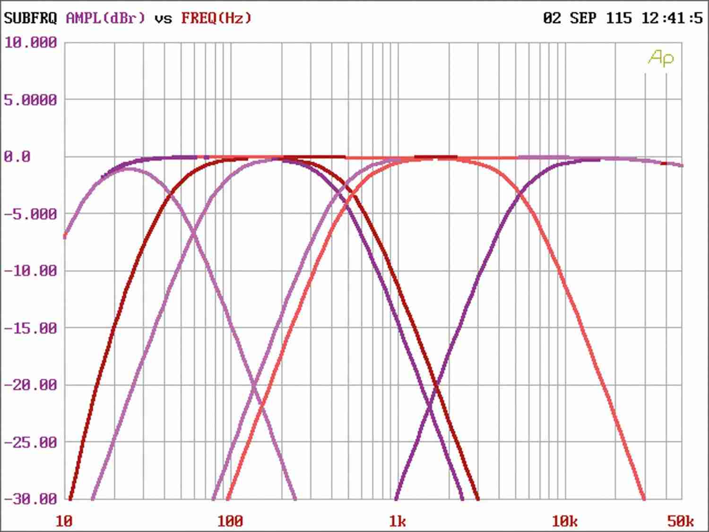The height and width of the screenshot is (532, 709).
Task: Select the FREQ(Hz) axis title
Action: click(x=216, y=18)
